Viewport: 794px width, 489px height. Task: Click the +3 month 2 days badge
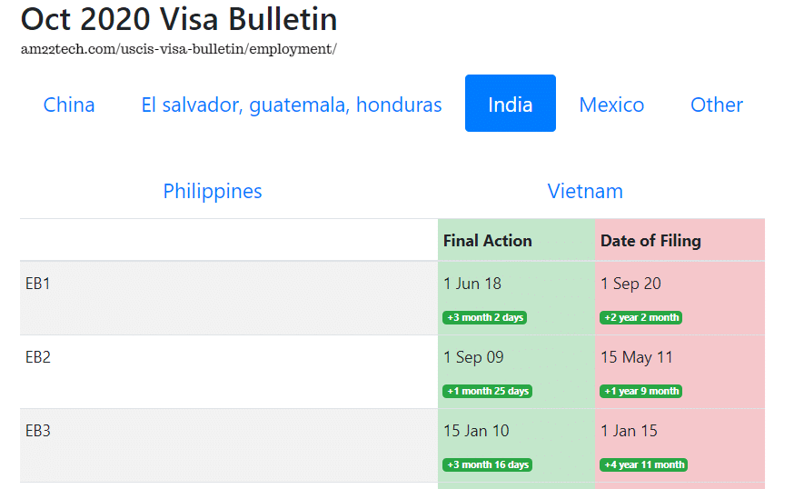(484, 317)
